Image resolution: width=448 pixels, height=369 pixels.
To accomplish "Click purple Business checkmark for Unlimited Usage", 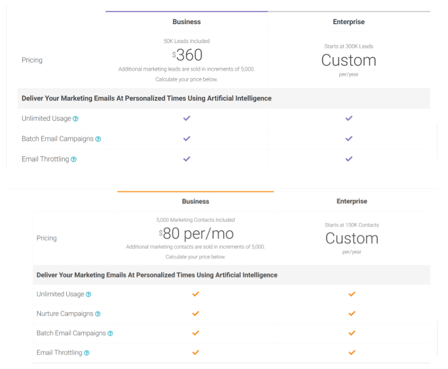I will point(186,118).
